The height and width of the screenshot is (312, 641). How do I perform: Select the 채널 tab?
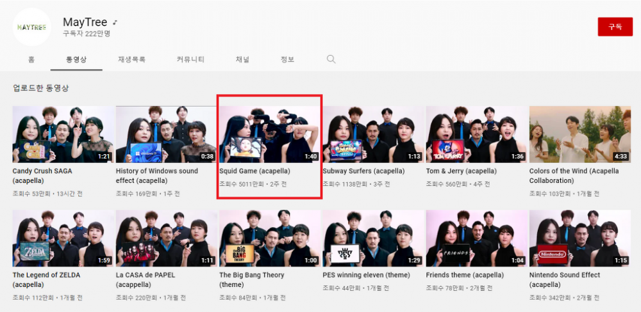click(242, 59)
